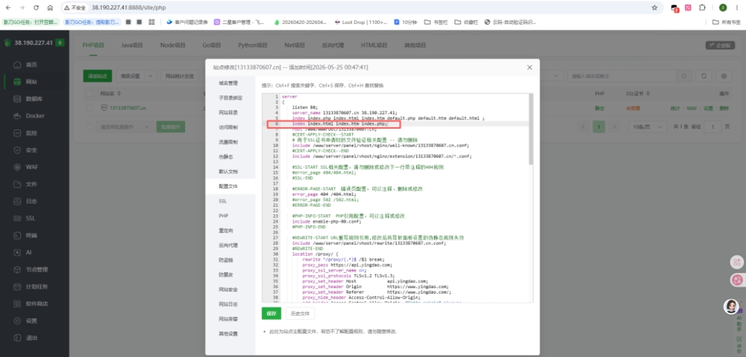The height and width of the screenshot is (357, 746).
Task: Open 网站目录 in dialog menu
Action: pos(230,113)
